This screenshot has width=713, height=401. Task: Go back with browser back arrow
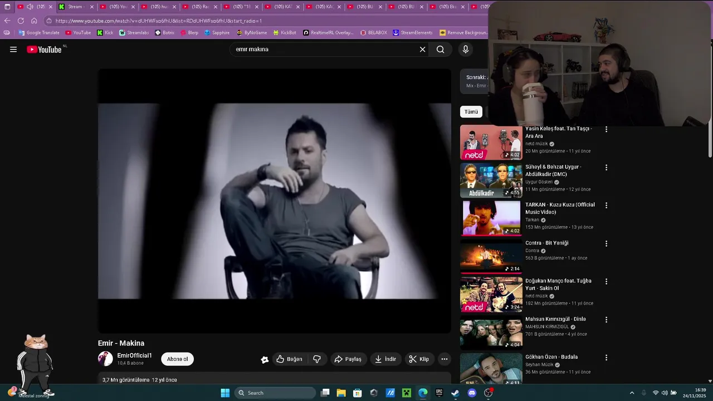7,21
